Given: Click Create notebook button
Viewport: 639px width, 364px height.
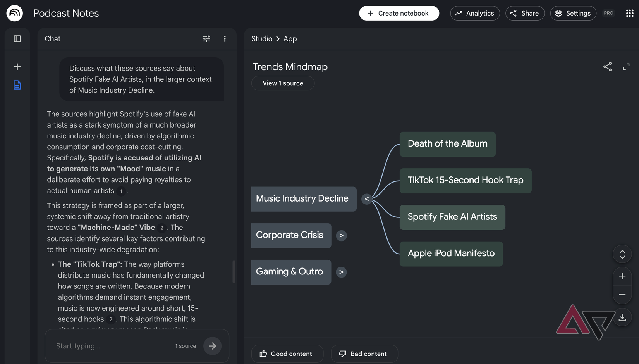Looking at the screenshot, I should [399, 13].
